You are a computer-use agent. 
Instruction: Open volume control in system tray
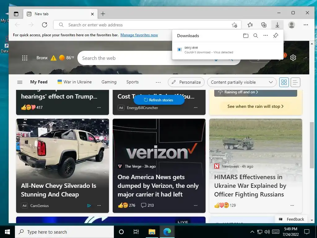tap(267, 232)
